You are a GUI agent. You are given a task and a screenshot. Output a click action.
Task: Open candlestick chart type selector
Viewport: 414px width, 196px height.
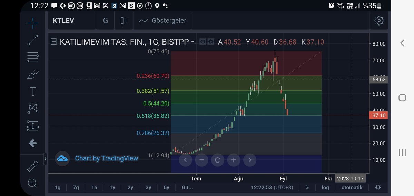click(x=124, y=21)
